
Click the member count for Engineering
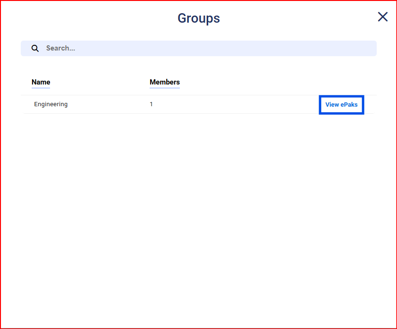point(152,104)
